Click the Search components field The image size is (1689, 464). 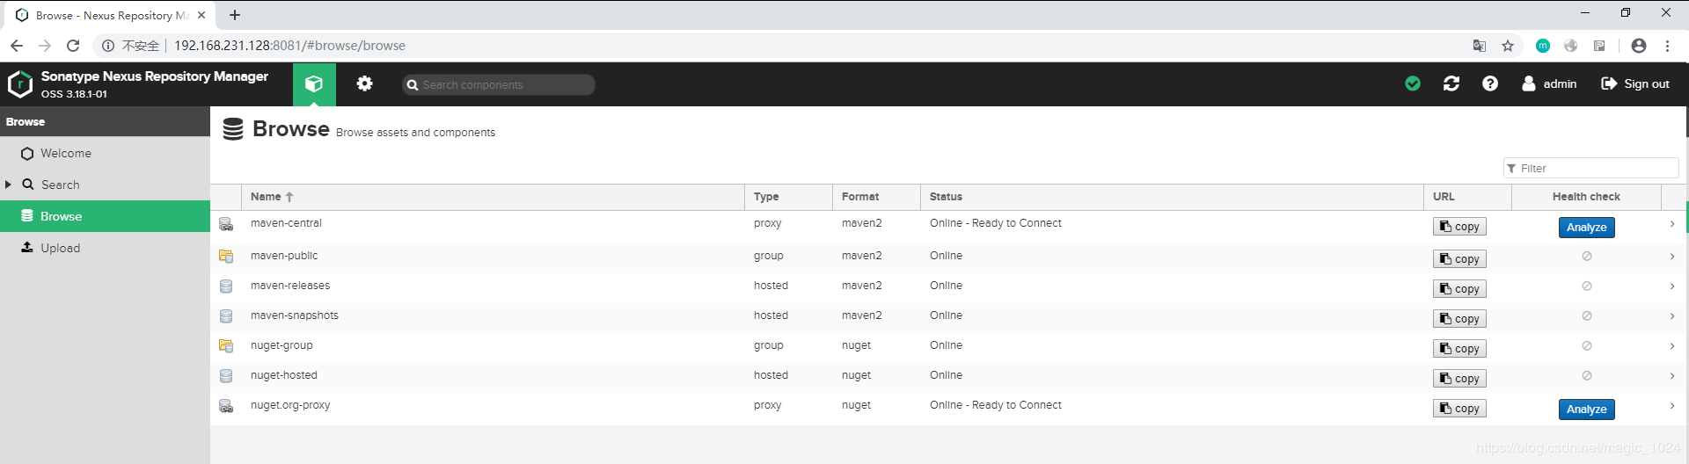tap(499, 84)
